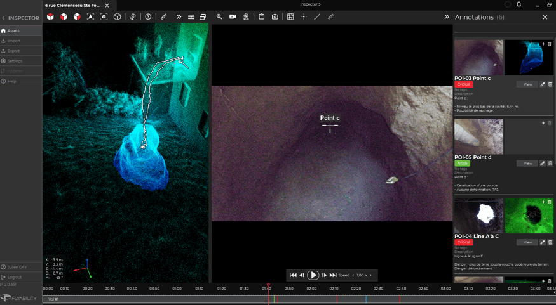Decrease playback speed with left chevron
556x305 pixels.
tap(353, 275)
